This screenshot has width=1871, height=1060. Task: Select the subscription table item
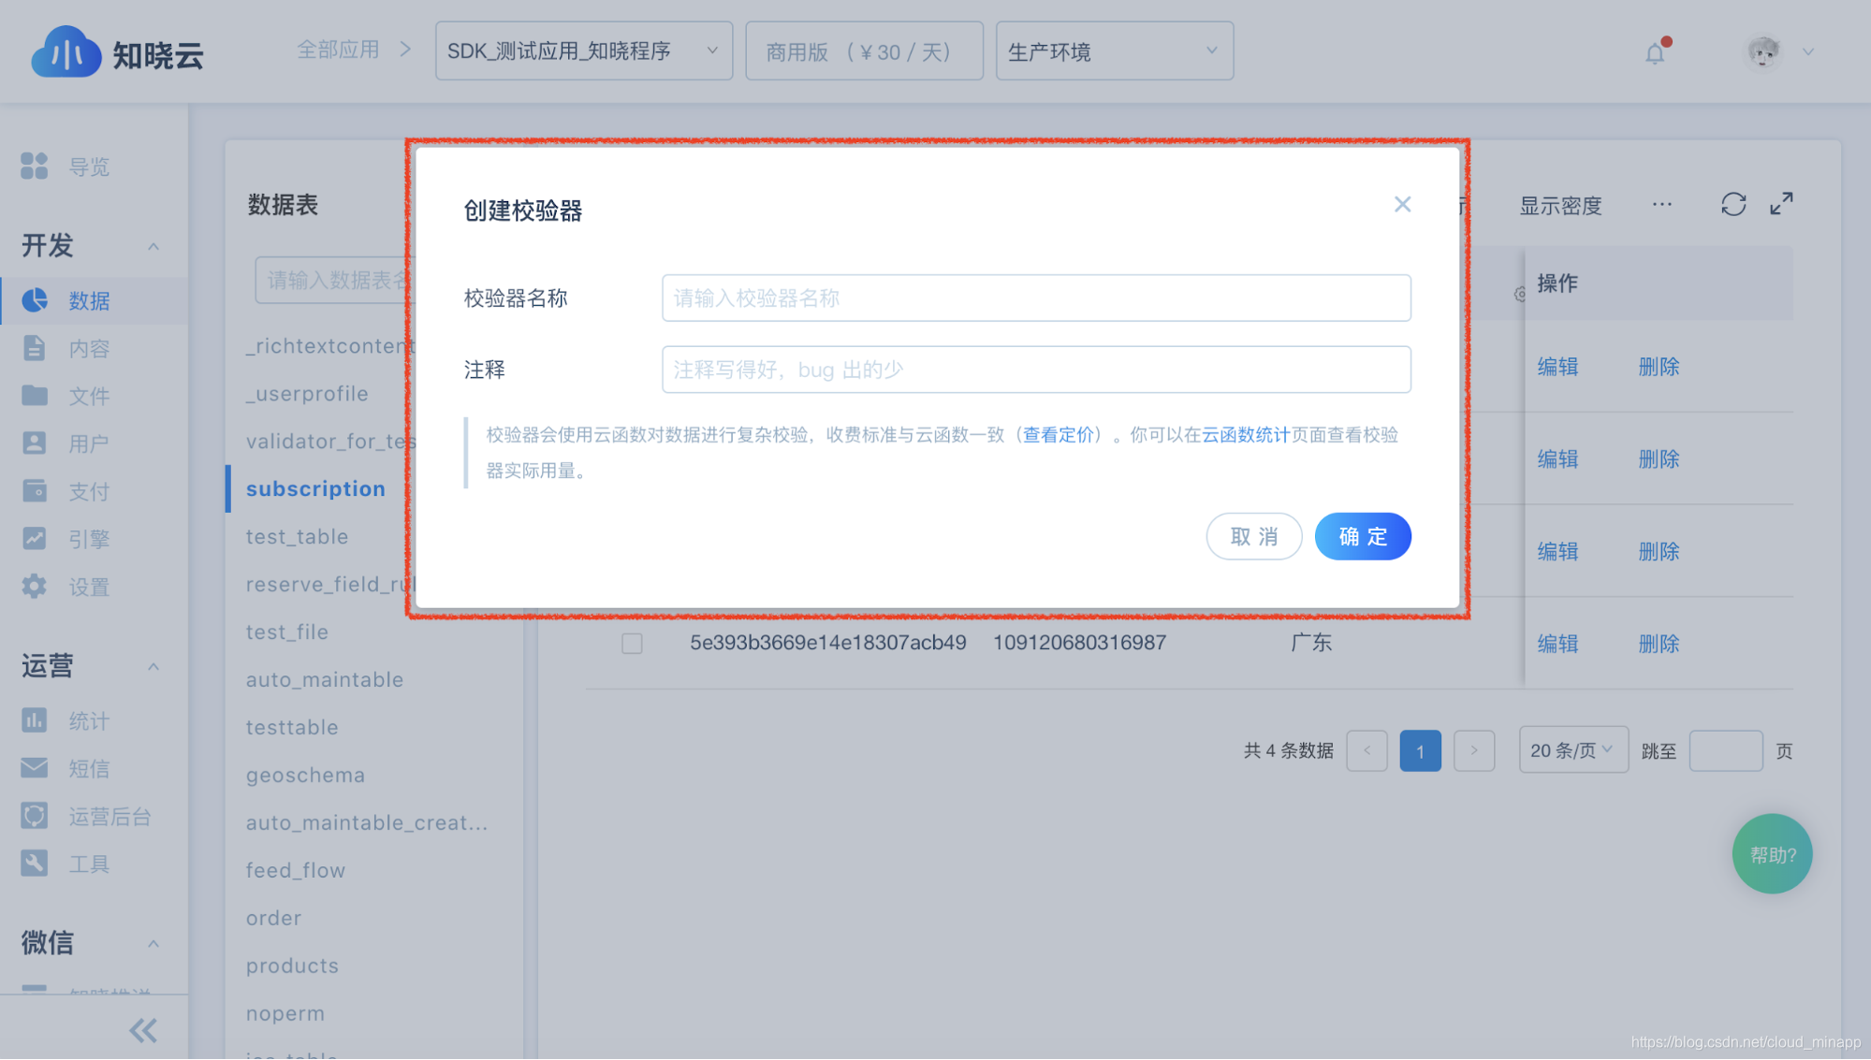tap(314, 488)
